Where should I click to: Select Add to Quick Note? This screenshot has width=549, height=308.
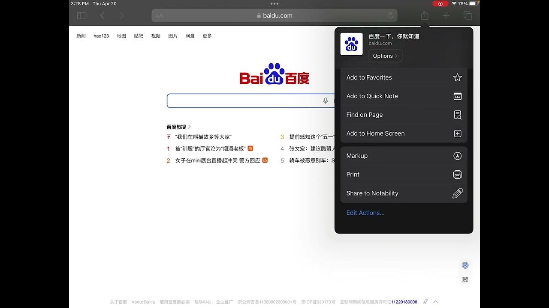pos(404,96)
